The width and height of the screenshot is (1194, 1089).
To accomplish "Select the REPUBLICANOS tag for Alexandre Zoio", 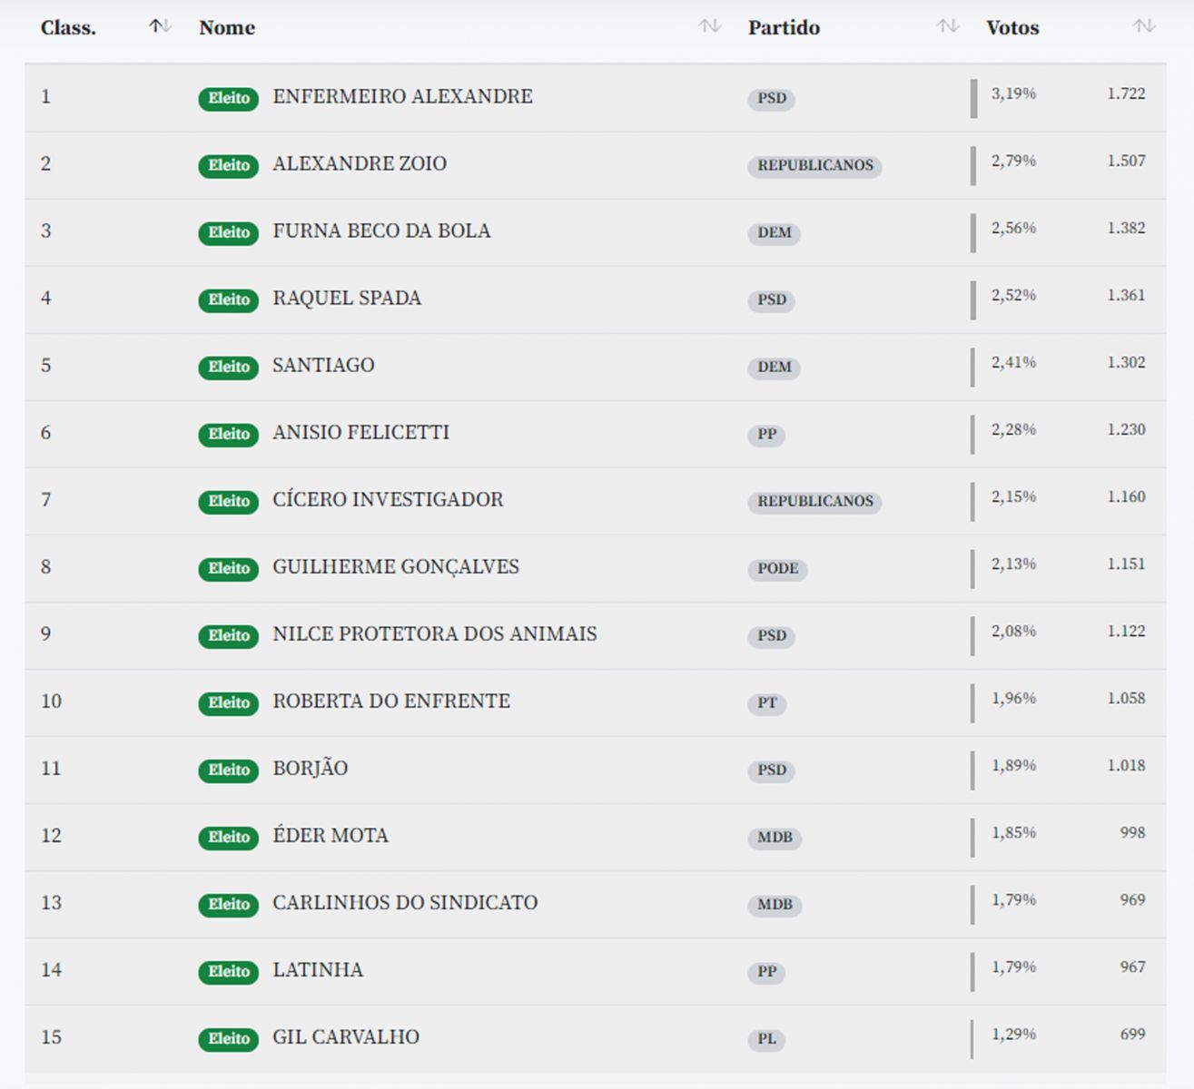I will click(814, 165).
